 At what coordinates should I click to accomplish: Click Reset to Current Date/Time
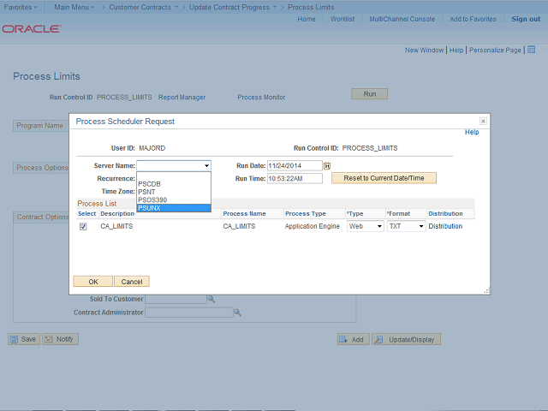tap(384, 178)
